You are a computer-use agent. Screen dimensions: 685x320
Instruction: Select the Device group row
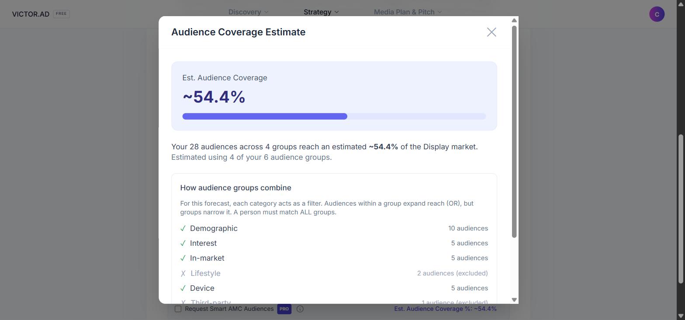(334, 288)
